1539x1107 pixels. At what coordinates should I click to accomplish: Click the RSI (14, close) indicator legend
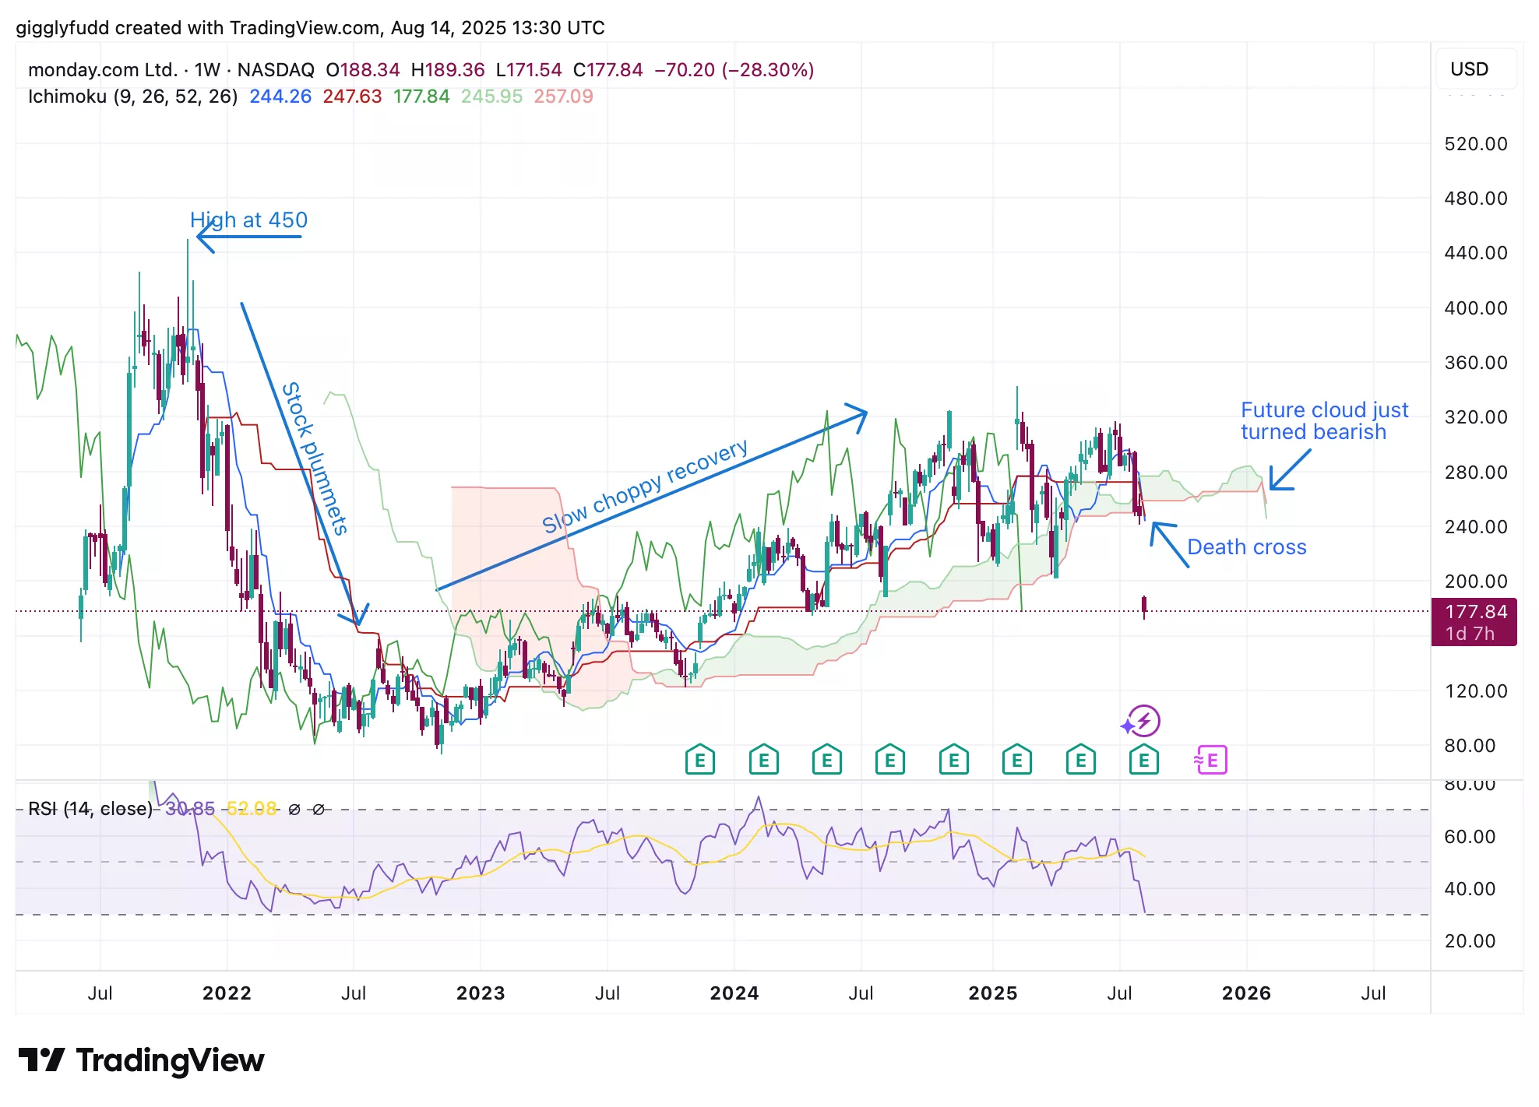coord(90,809)
